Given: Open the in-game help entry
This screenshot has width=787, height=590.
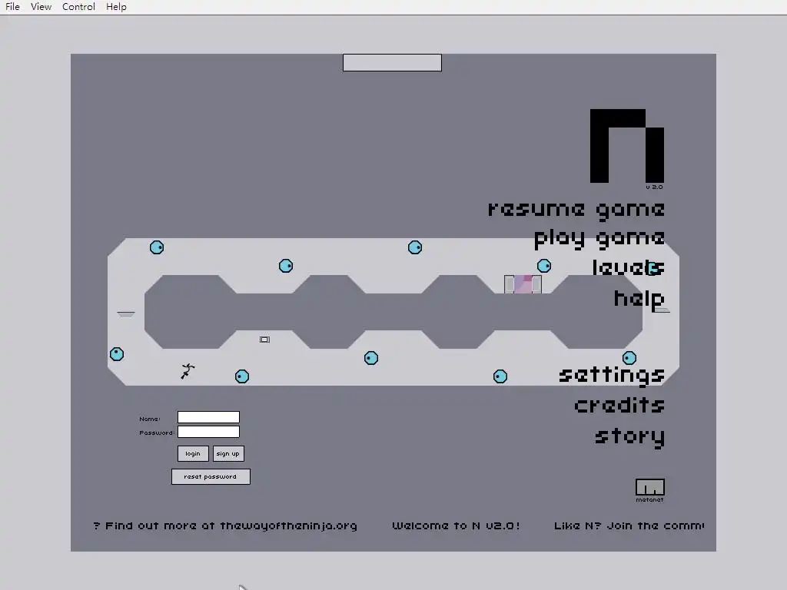Looking at the screenshot, I should (639, 300).
